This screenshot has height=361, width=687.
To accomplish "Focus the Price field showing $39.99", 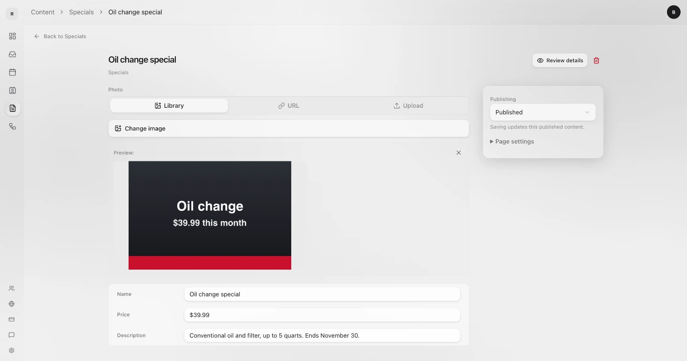I will 322,315.
